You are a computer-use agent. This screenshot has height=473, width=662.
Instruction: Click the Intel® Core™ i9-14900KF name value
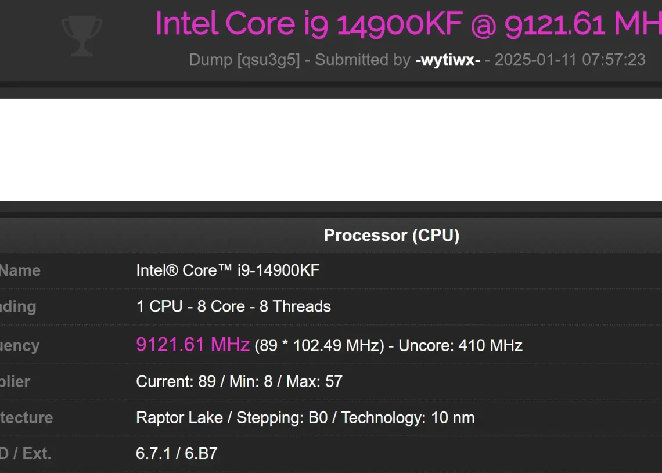[x=228, y=270]
